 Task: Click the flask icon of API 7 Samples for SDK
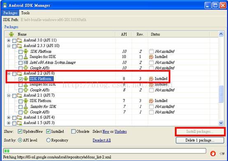pyautogui.click(x=26, y=107)
